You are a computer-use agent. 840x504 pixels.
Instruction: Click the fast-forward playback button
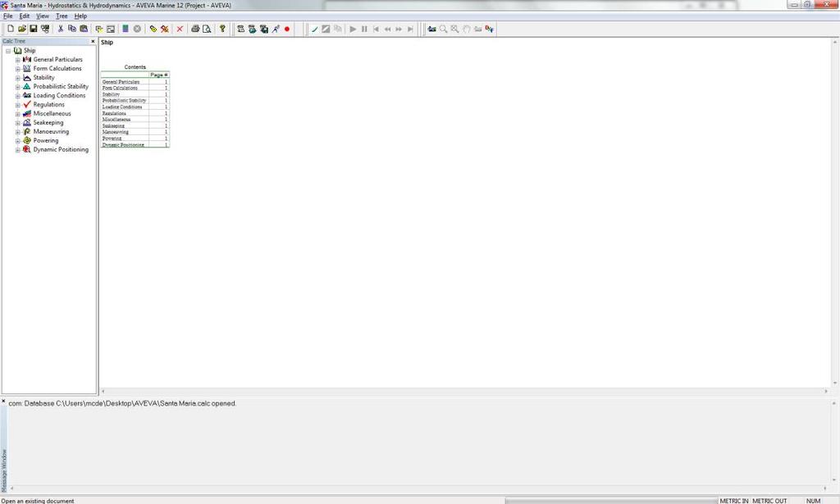coord(399,29)
